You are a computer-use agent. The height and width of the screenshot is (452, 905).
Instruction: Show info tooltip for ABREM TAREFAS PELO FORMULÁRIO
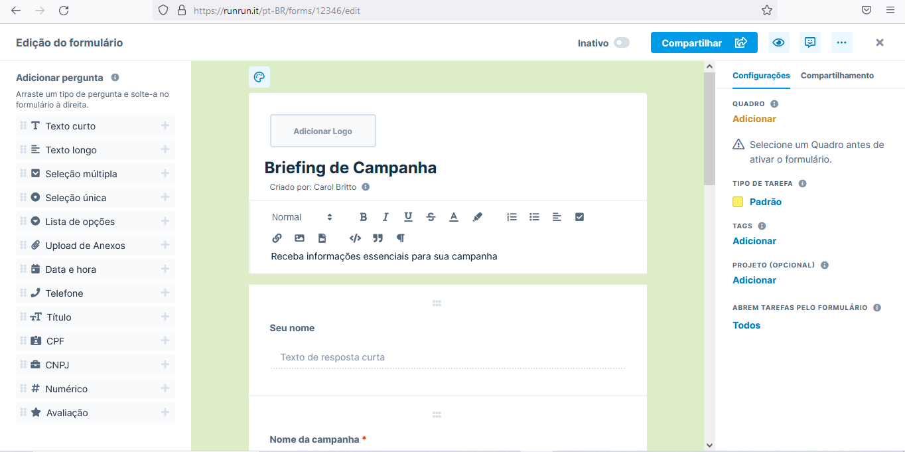(x=877, y=308)
